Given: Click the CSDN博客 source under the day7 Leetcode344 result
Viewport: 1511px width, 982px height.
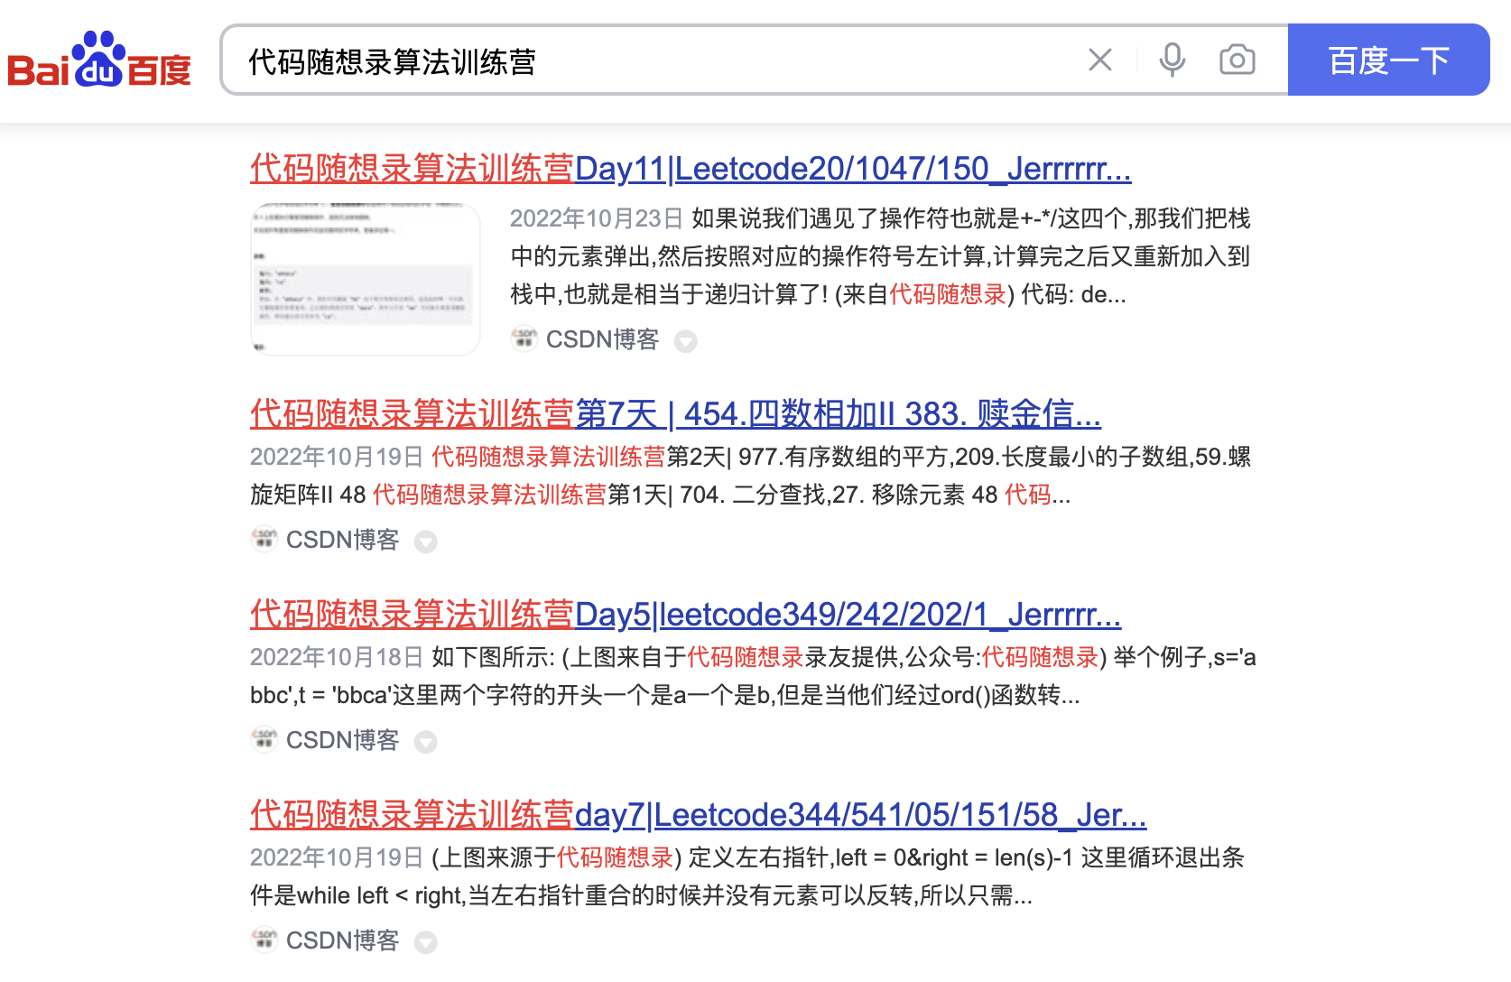Looking at the screenshot, I should (x=342, y=940).
